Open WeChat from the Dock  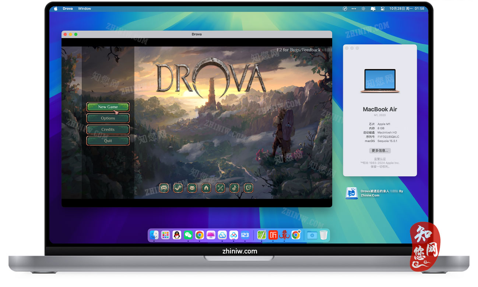coord(188,235)
